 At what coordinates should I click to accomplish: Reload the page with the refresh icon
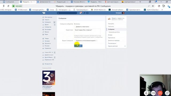[8, 6]
